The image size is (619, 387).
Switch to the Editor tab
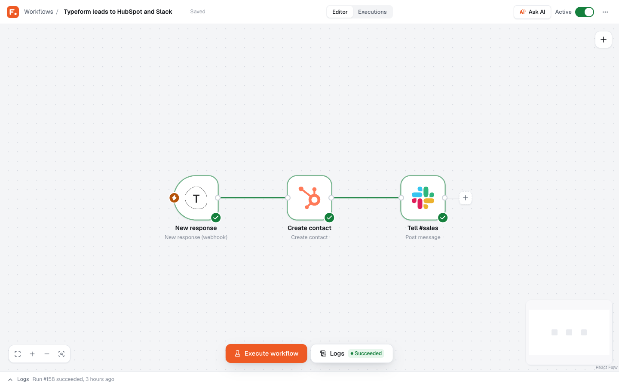340,12
